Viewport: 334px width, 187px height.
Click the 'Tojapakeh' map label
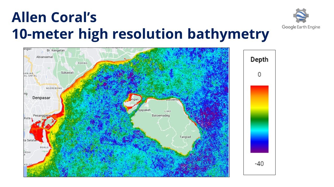145,110
